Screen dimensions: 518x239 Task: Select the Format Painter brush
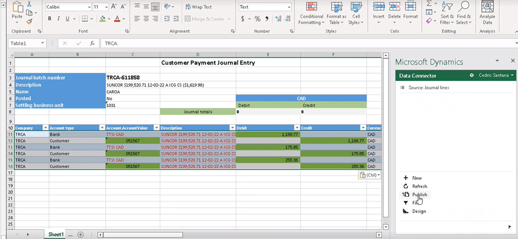click(29, 21)
